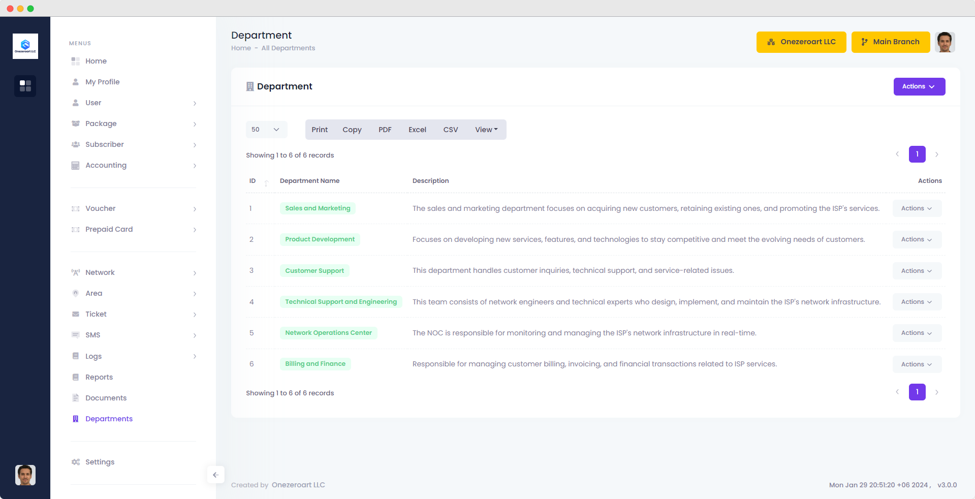Open Actions dropdown for Sales and Marketing
The height and width of the screenshot is (499, 975).
(917, 208)
